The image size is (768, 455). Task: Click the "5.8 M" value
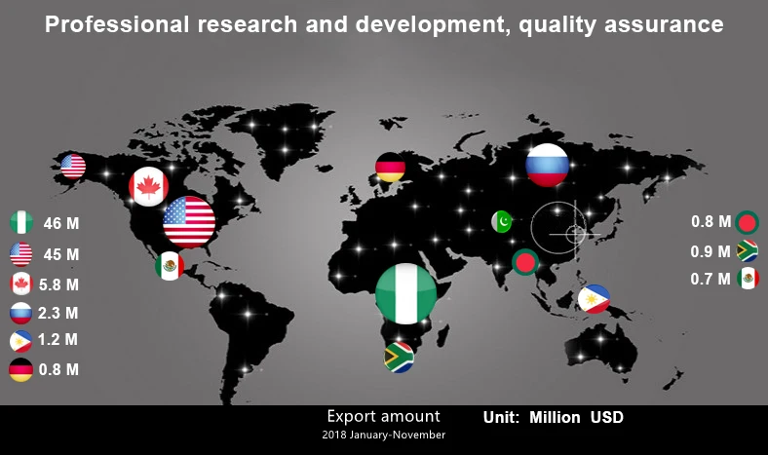click(x=58, y=285)
